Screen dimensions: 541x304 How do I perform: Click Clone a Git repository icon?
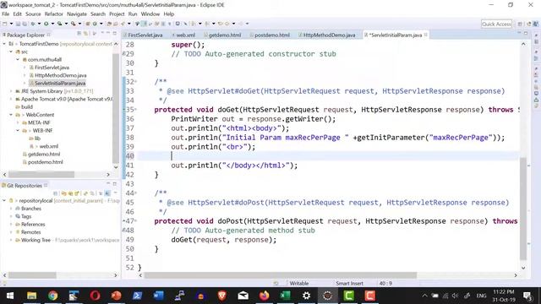tap(71, 193)
